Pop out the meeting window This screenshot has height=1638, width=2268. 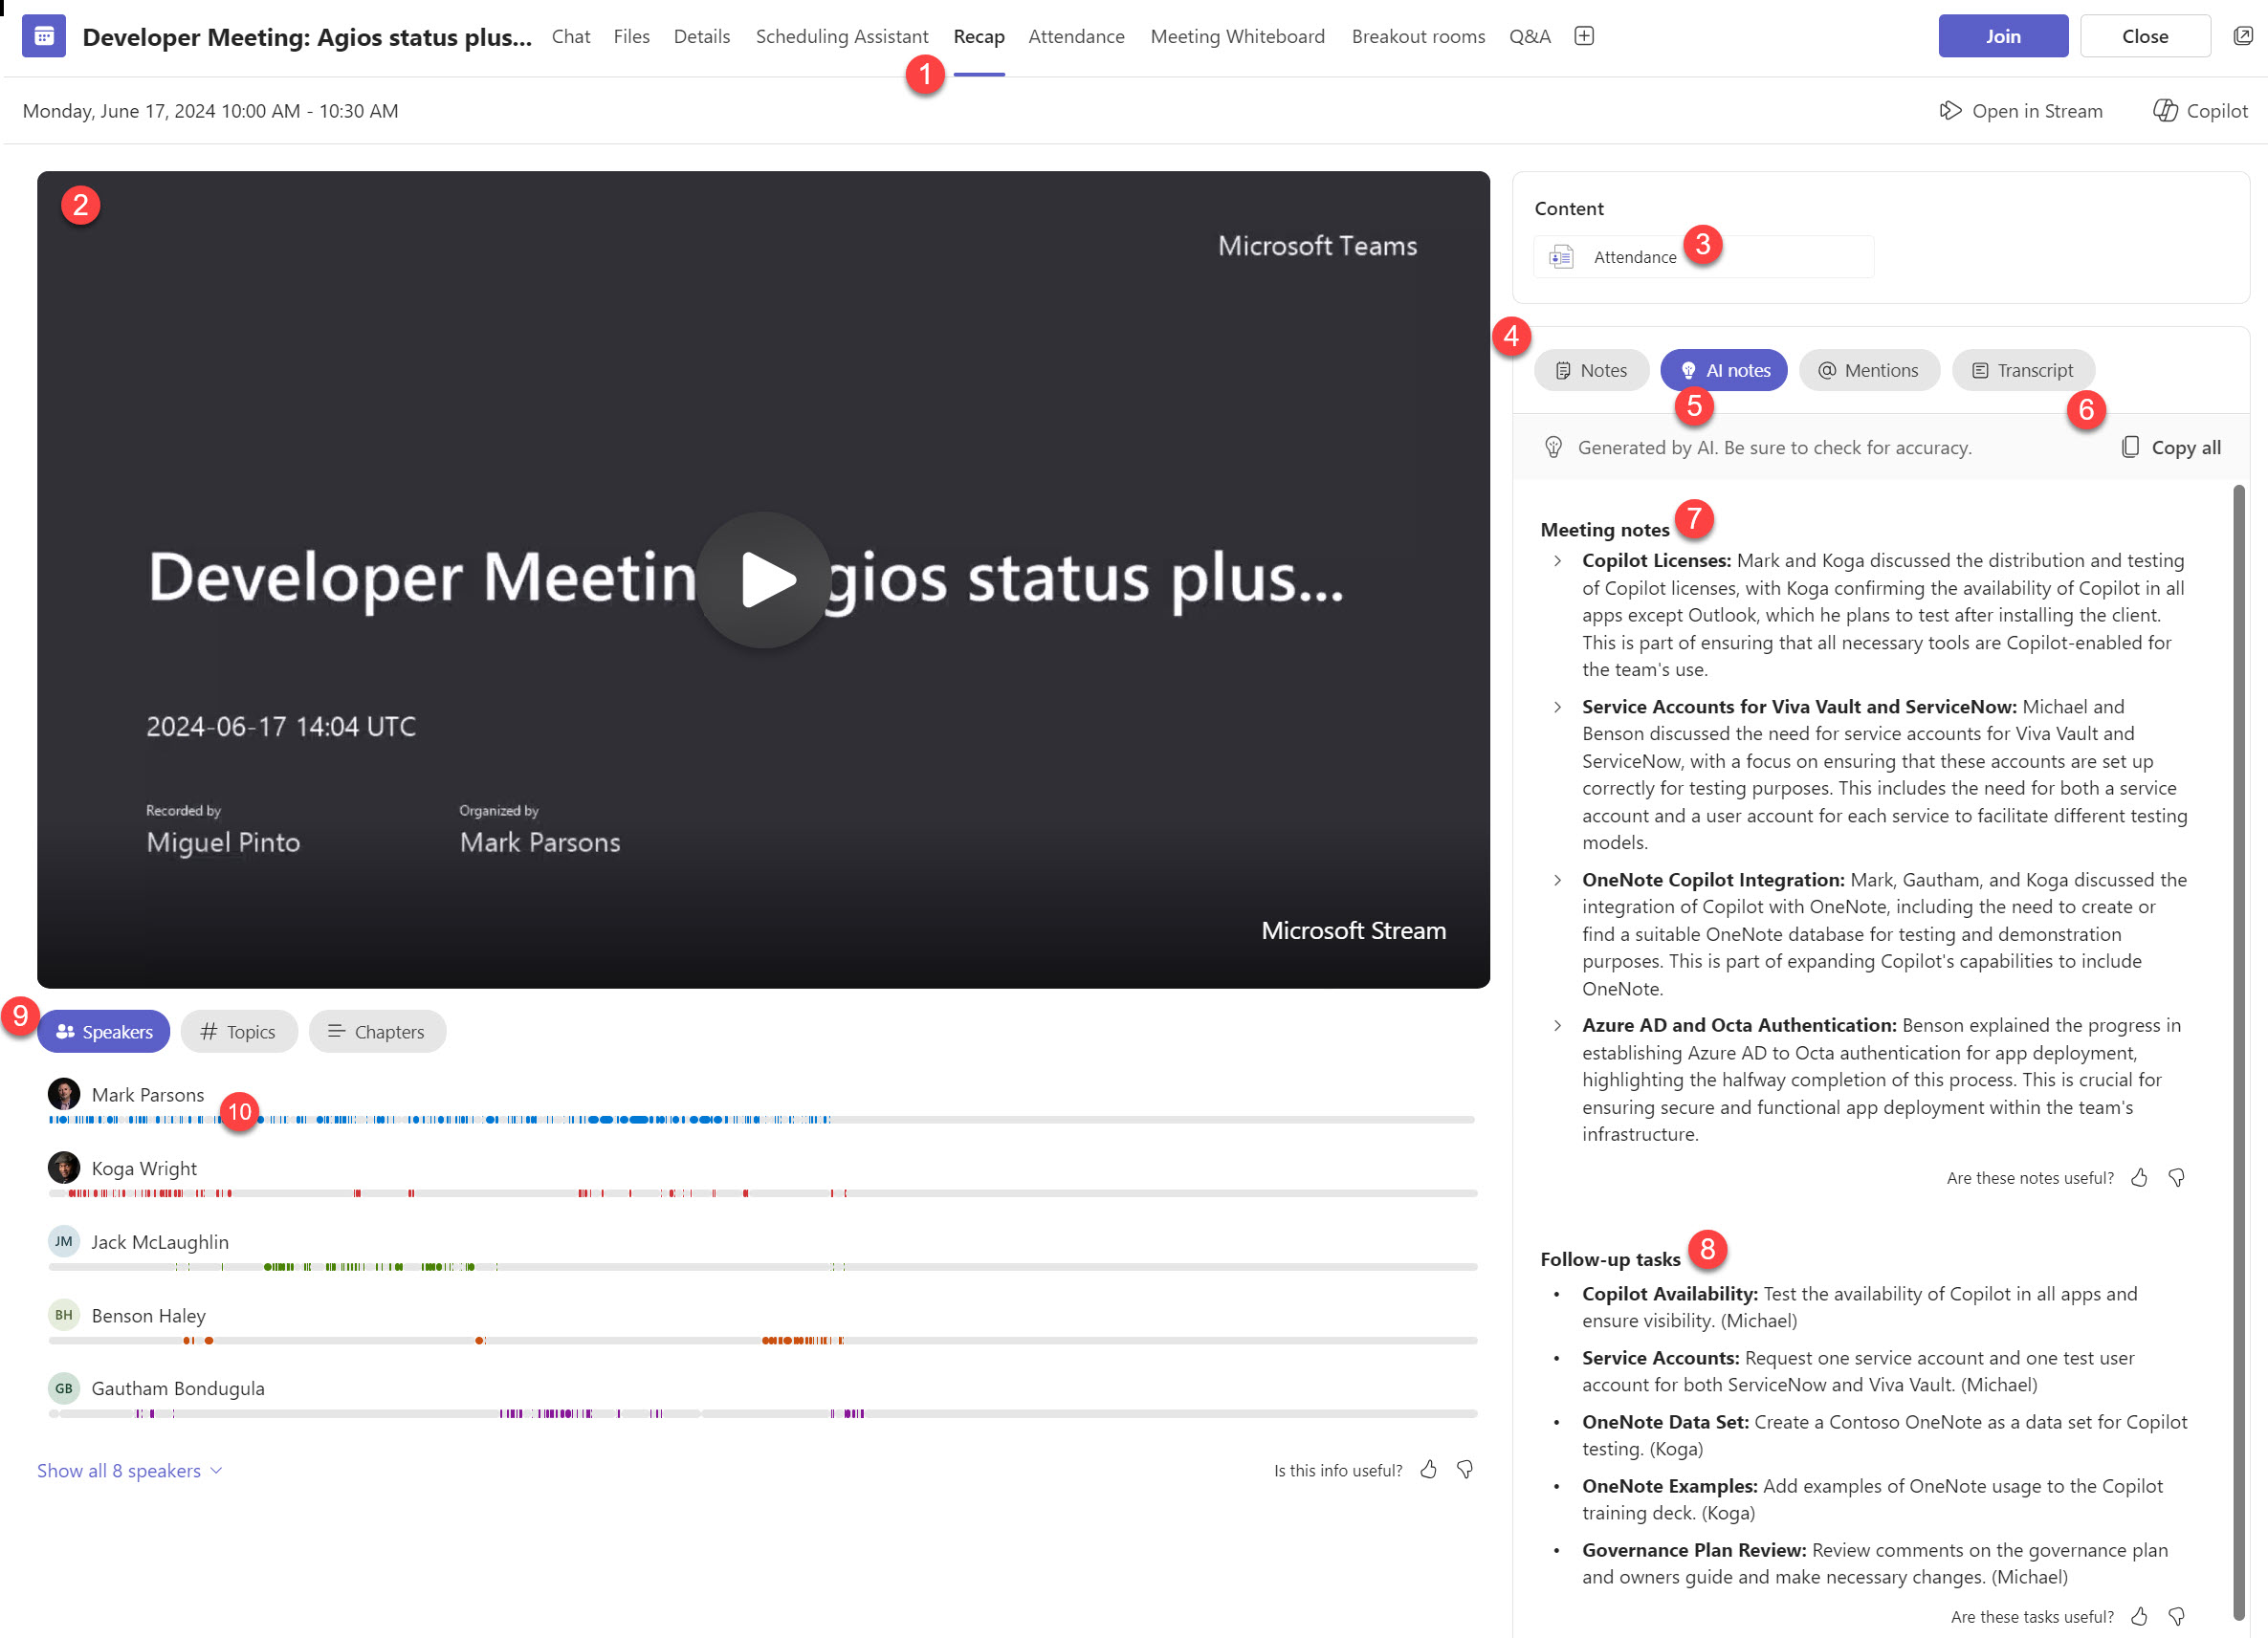tap(2240, 35)
